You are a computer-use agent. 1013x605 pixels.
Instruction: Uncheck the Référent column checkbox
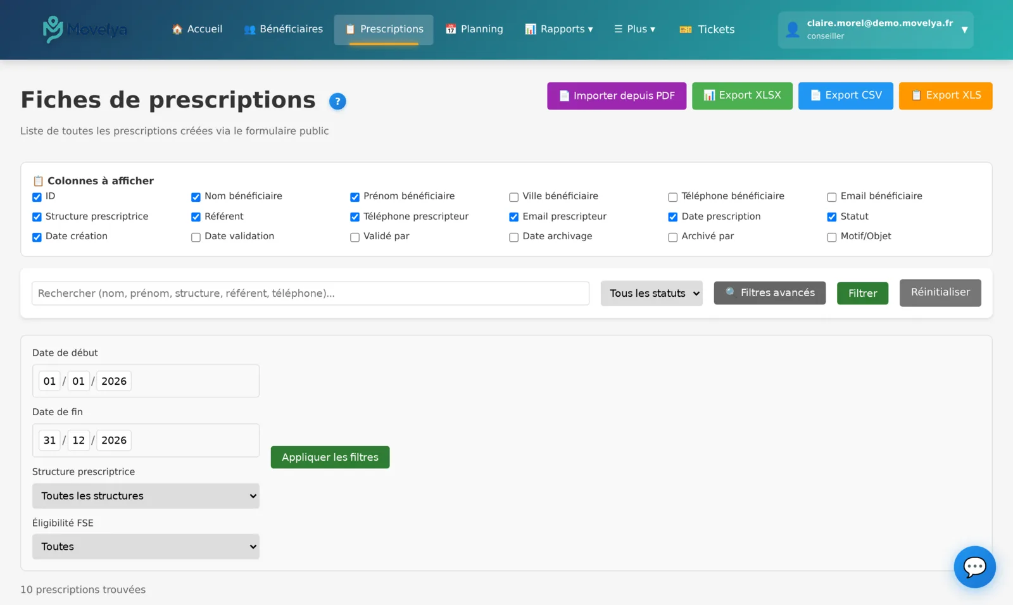pos(196,216)
